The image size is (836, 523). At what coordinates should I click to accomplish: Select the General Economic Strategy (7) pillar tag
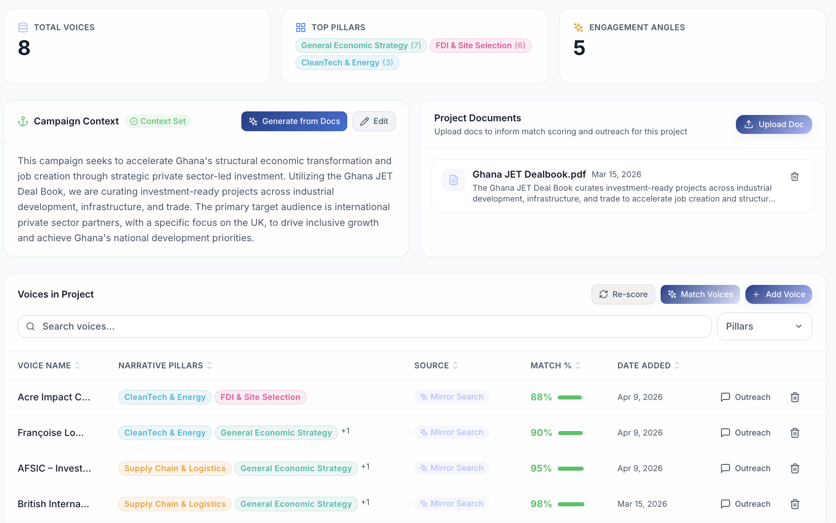[361, 46]
